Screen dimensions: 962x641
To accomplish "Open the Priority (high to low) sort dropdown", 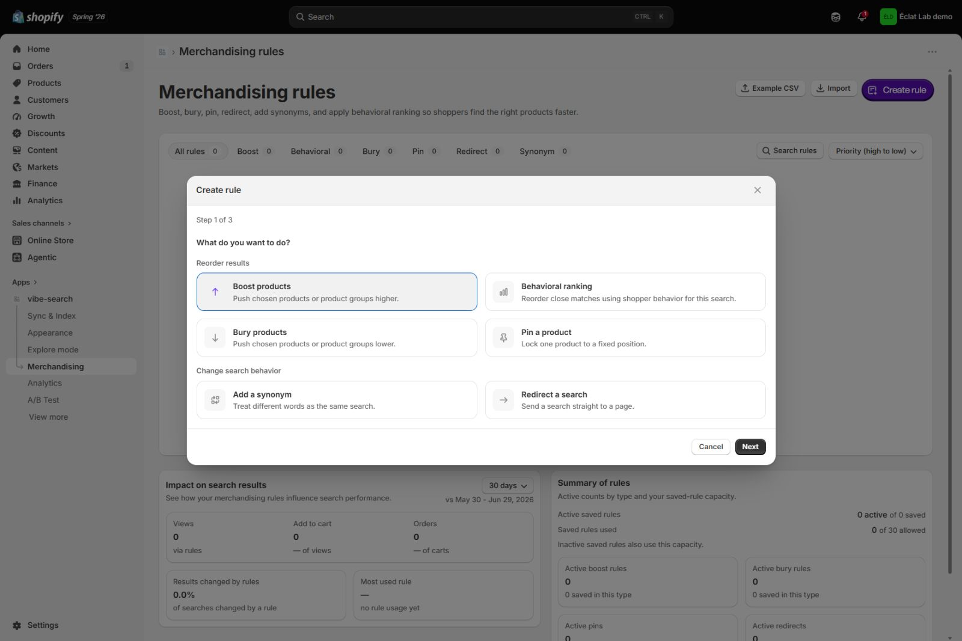I will [875, 151].
